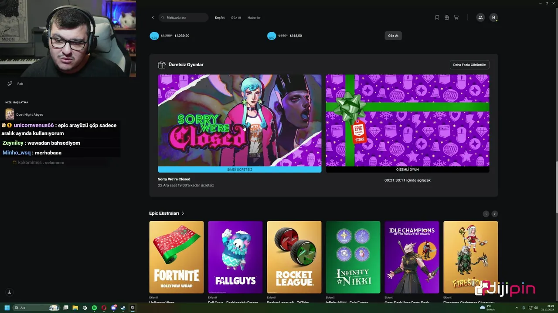
Task: Open the weather widget showing 9°C
Action: click(487, 308)
